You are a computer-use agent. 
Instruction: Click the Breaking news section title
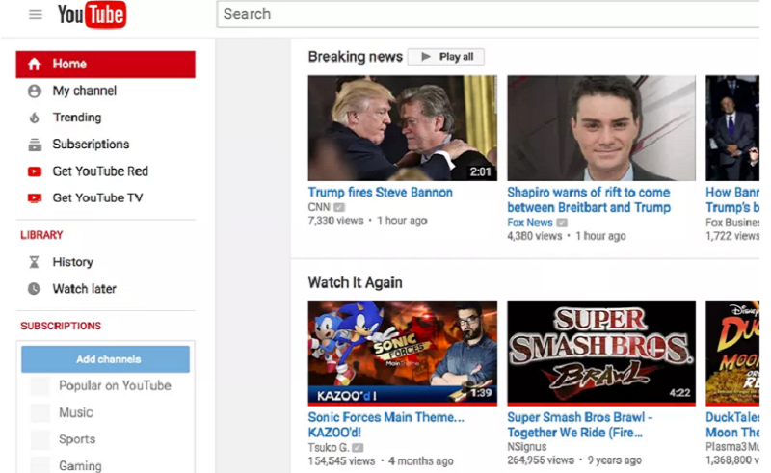(355, 57)
